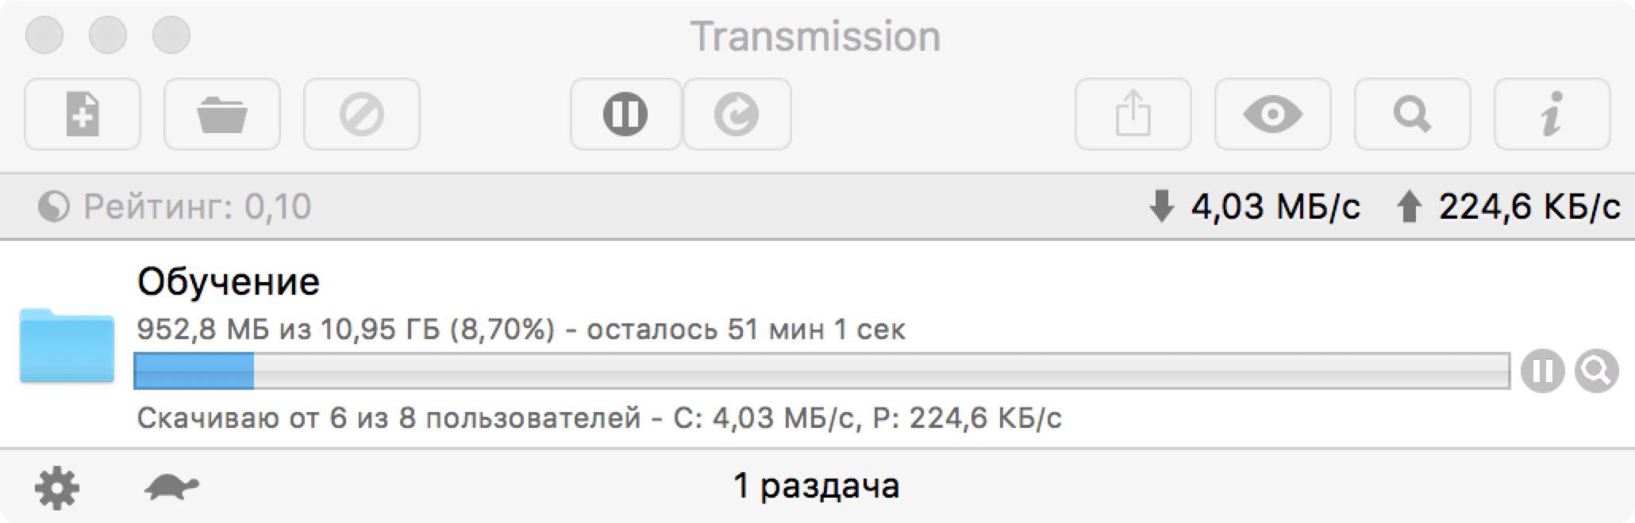1635x523 pixels.
Task: Open a torrent file via folder icon
Action: coord(222,114)
